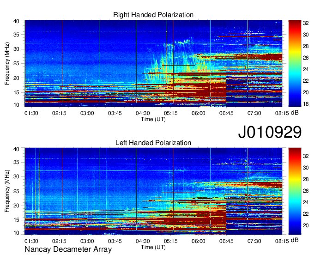
Task: Click the "04:30" time tick of the lower plot
Action: coord(143,241)
